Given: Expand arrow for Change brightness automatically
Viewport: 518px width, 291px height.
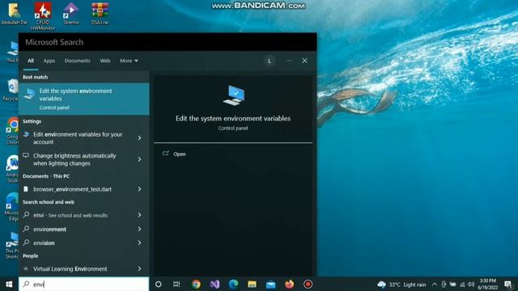Looking at the screenshot, I should point(139,159).
